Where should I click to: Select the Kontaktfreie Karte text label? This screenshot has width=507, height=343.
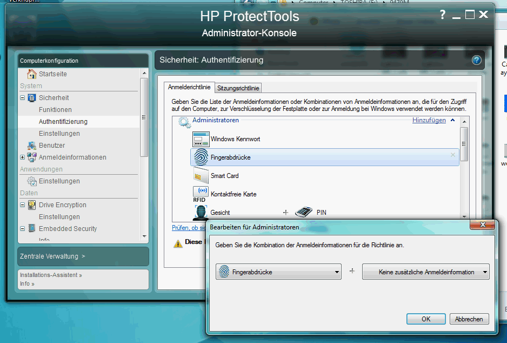[234, 194]
